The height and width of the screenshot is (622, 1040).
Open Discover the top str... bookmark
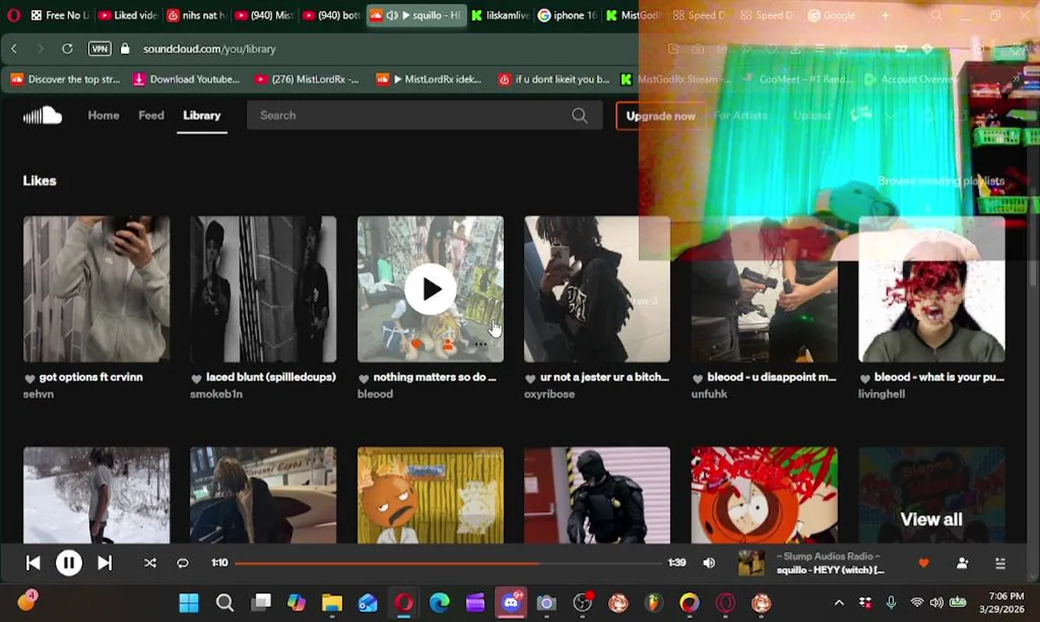pos(66,79)
